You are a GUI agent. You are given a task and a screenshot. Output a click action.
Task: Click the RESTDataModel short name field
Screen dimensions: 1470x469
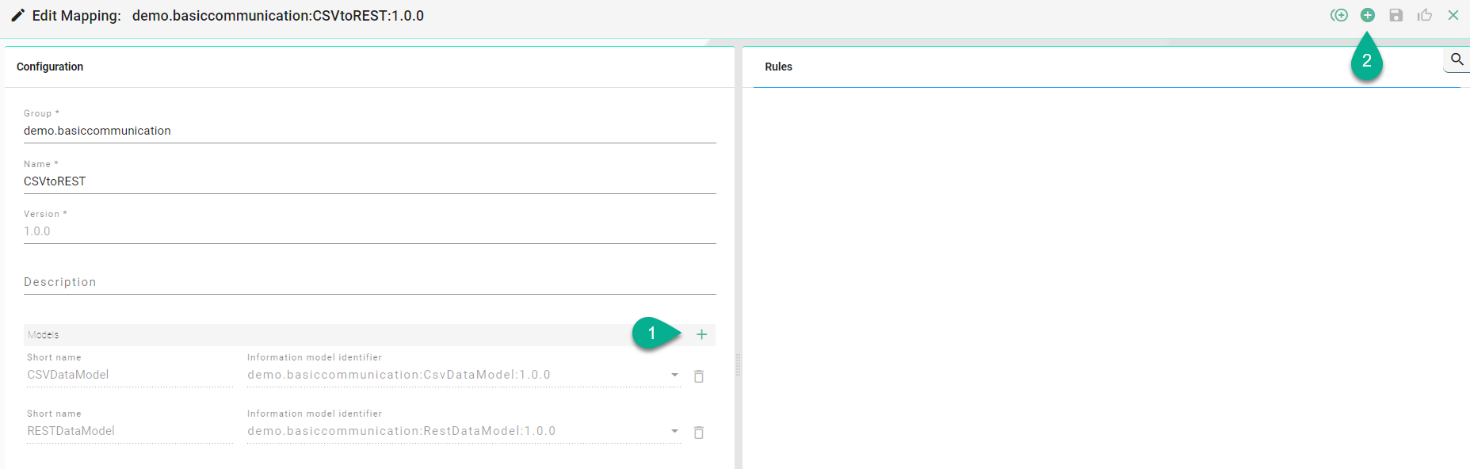[x=130, y=431]
